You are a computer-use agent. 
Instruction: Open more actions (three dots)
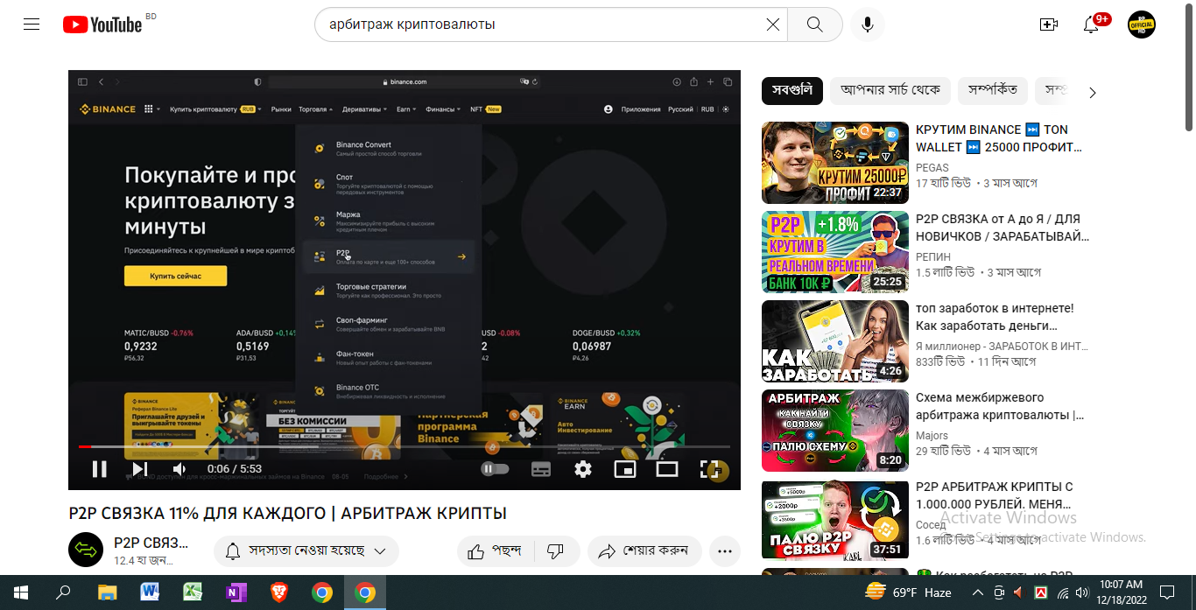click(x=724, y=551)
